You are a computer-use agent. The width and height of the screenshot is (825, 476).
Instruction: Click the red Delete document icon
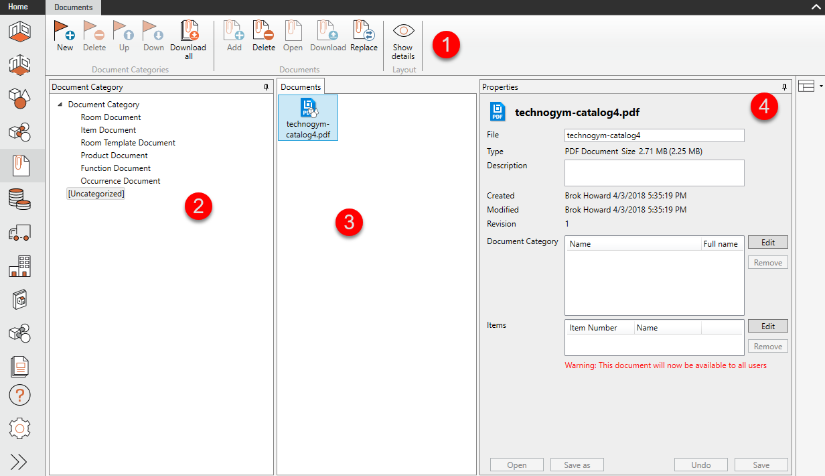[x=264, y=32]
